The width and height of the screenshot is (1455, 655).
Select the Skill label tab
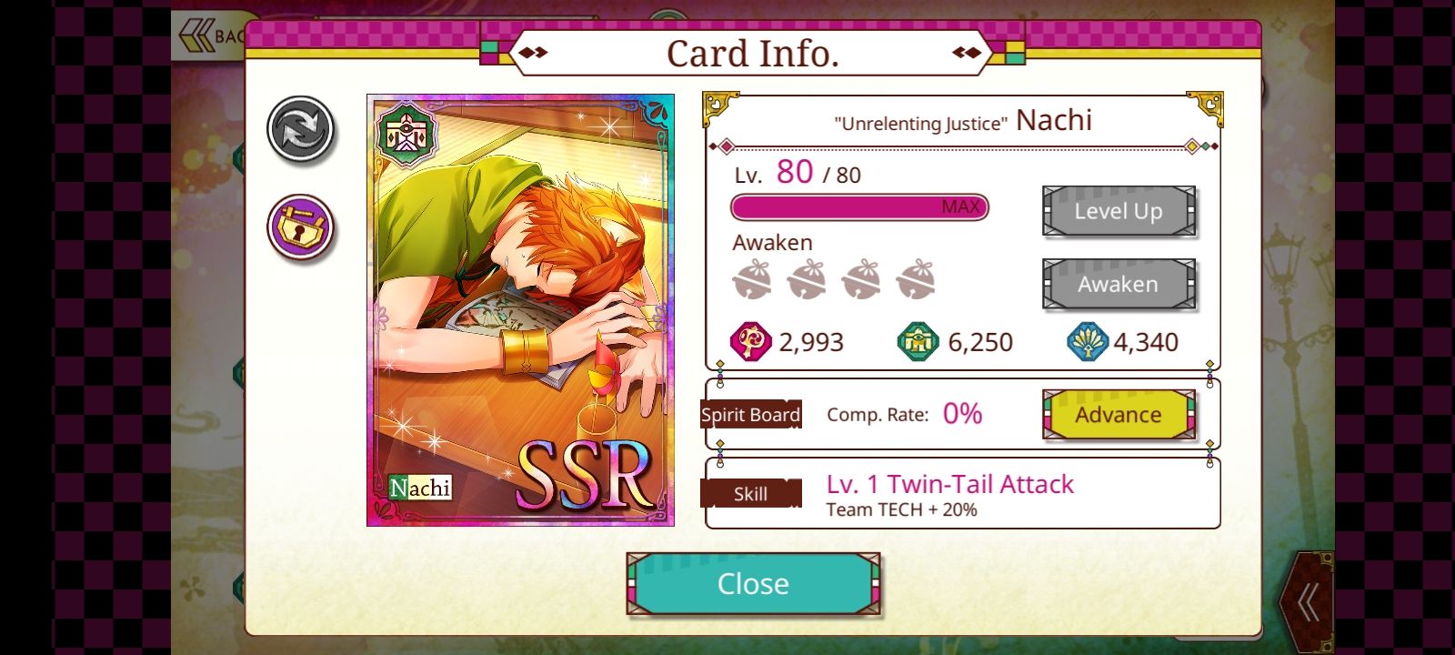[x=750, y=494]
